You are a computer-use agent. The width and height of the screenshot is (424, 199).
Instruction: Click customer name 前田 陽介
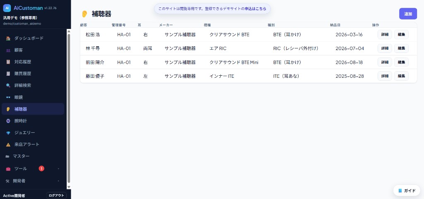click(95, 62)
